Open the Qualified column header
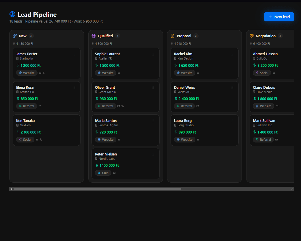Screen dimensions: 301x241 pyautogui.click(x=106, y=36)
